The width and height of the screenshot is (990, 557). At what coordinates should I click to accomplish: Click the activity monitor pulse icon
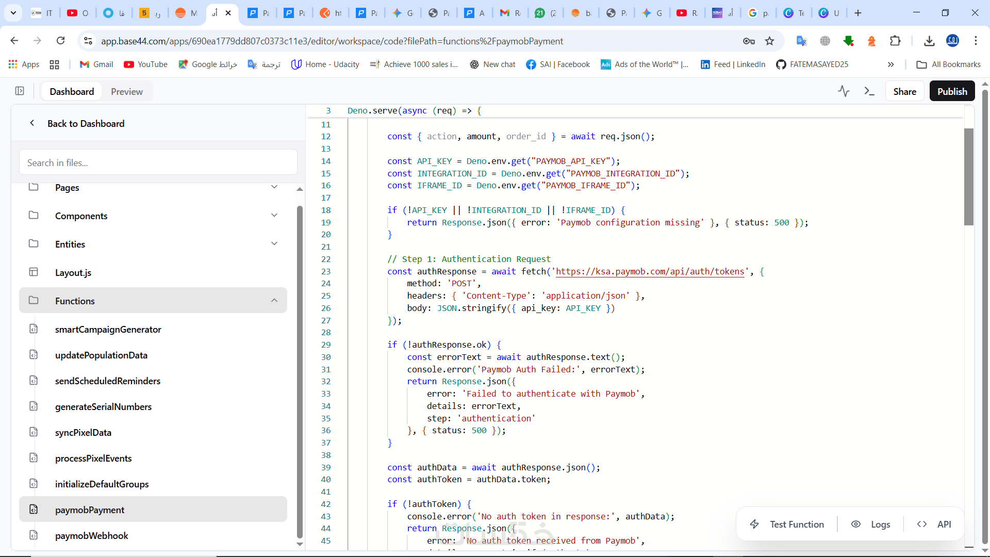click(x=844, y=91)
